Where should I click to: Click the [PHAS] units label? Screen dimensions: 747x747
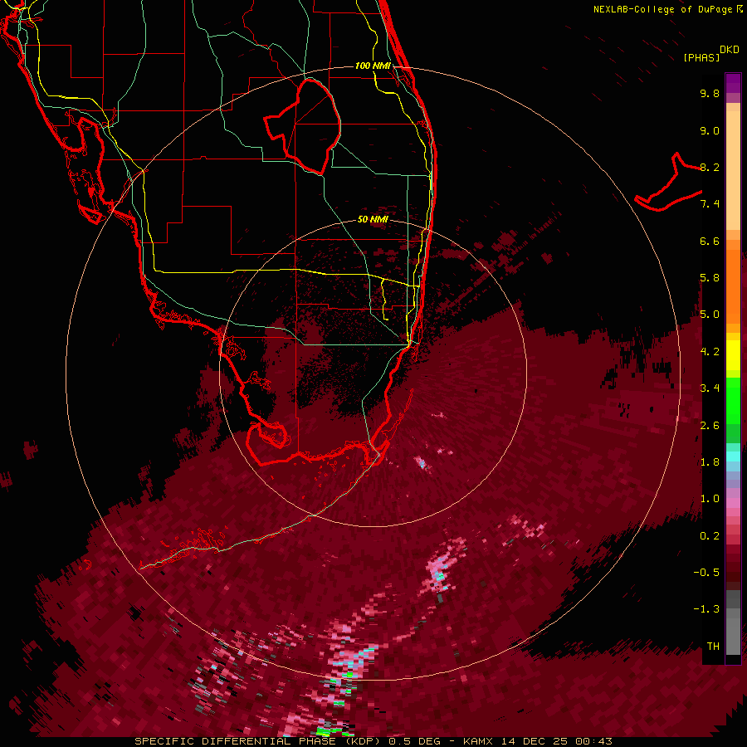point(701,57)
